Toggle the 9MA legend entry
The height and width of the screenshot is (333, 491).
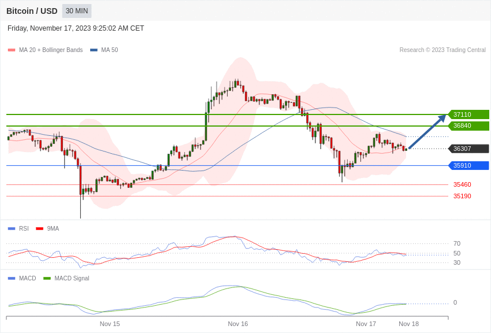point(47,229)
